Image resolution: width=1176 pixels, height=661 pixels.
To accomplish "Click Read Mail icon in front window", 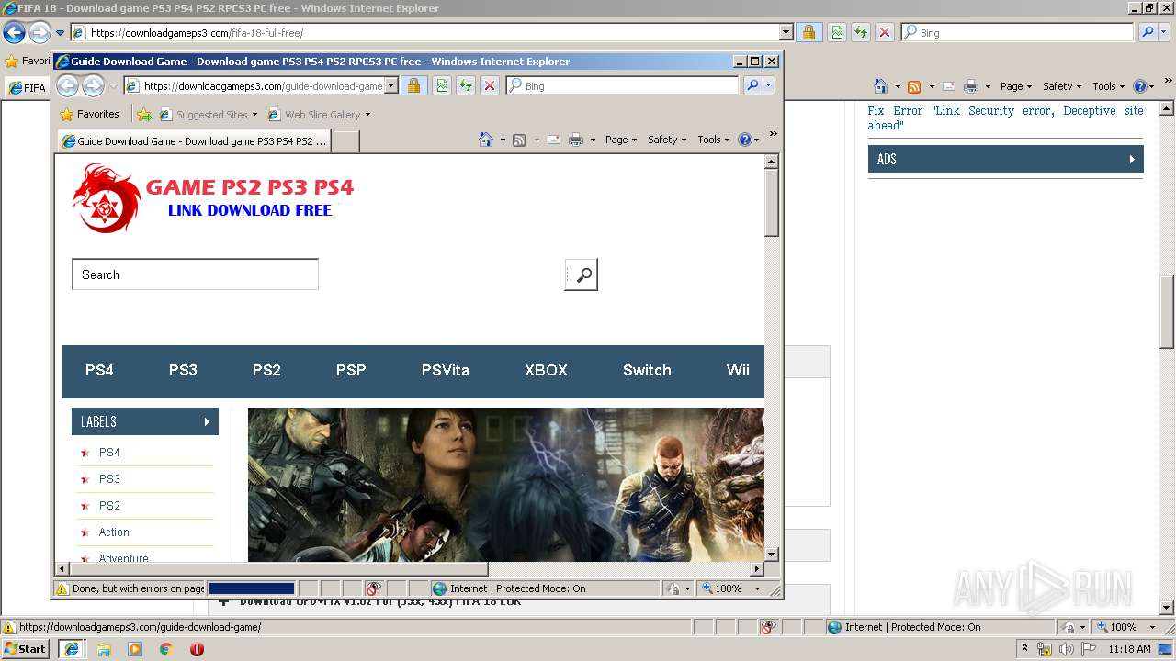I will (x=554, y=140).
